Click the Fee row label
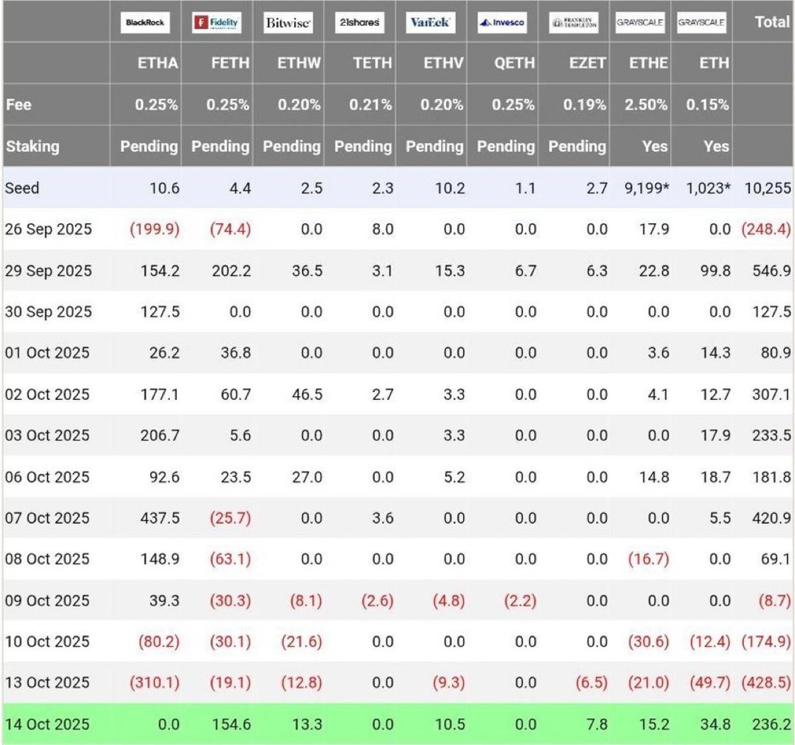795x745 pixels. tap(19, 105)
